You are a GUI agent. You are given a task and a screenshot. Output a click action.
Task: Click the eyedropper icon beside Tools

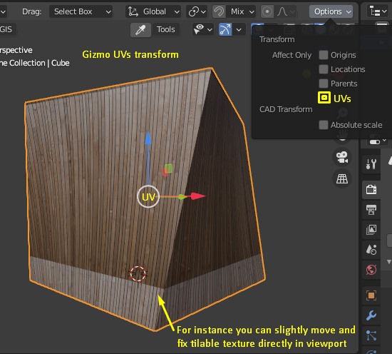(140, 30)
